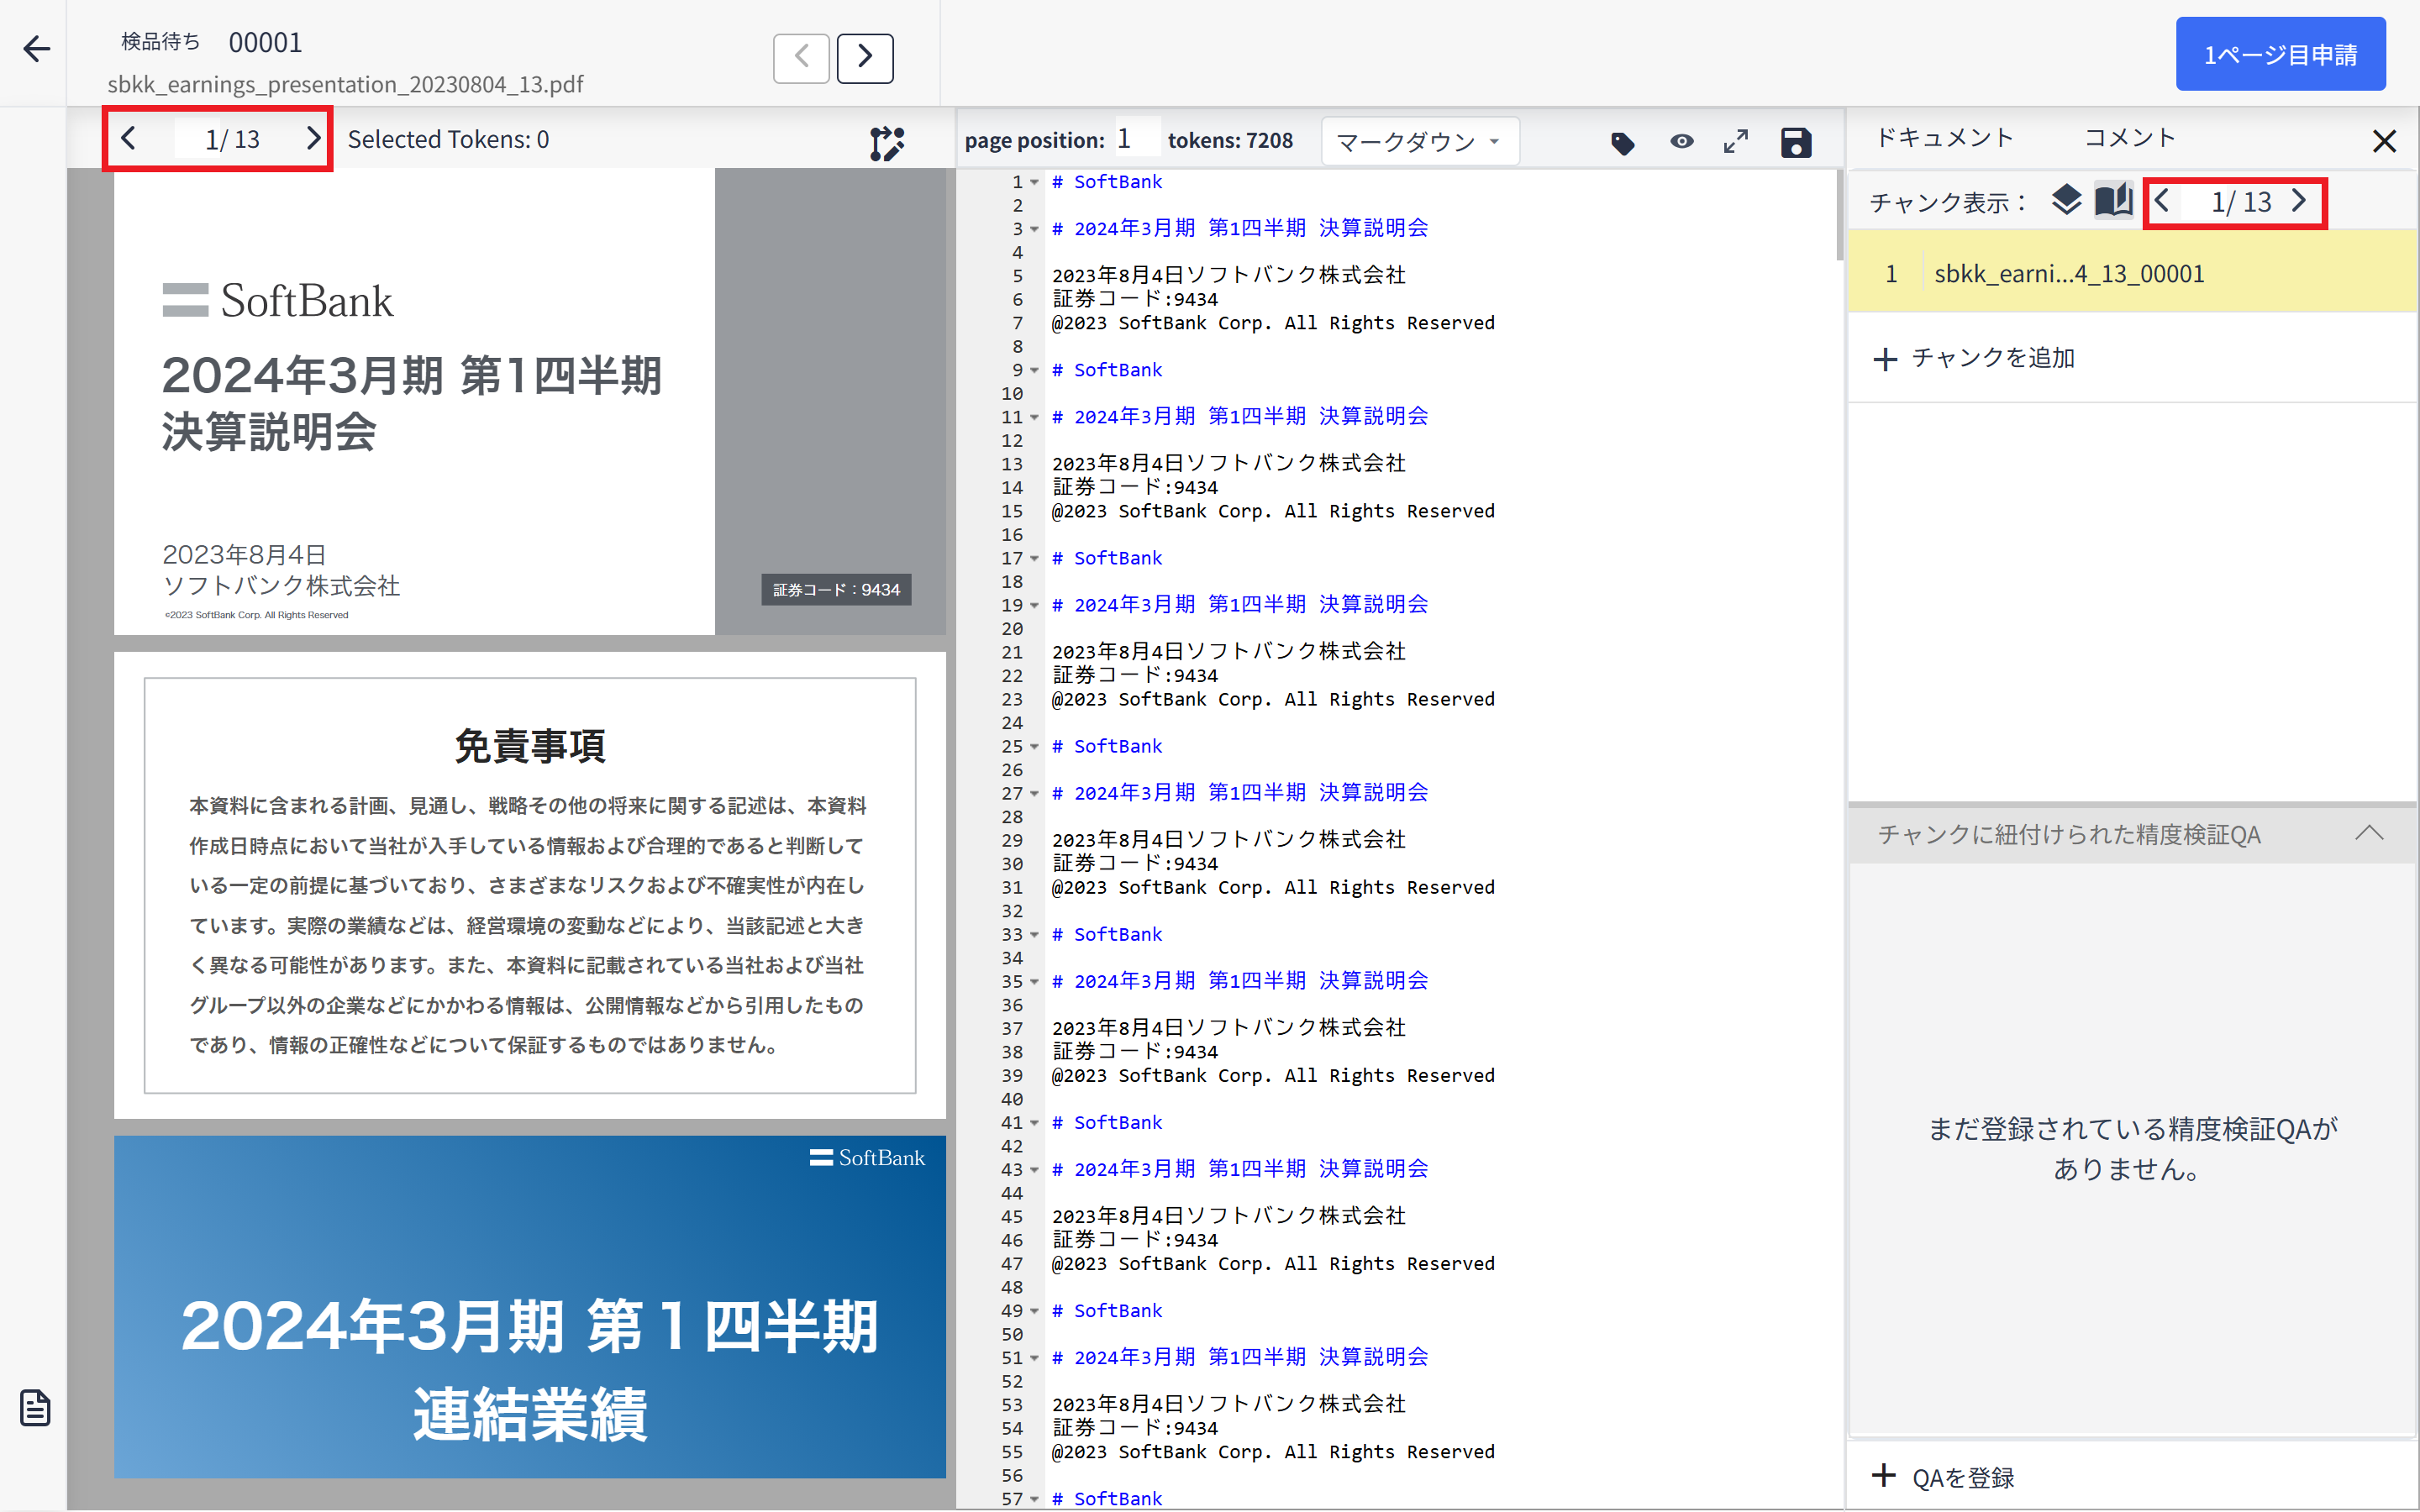Screen dimensions: 2420x1512
Task: Click the save floppy disk icon
Action: click(x=1796, y=143)
